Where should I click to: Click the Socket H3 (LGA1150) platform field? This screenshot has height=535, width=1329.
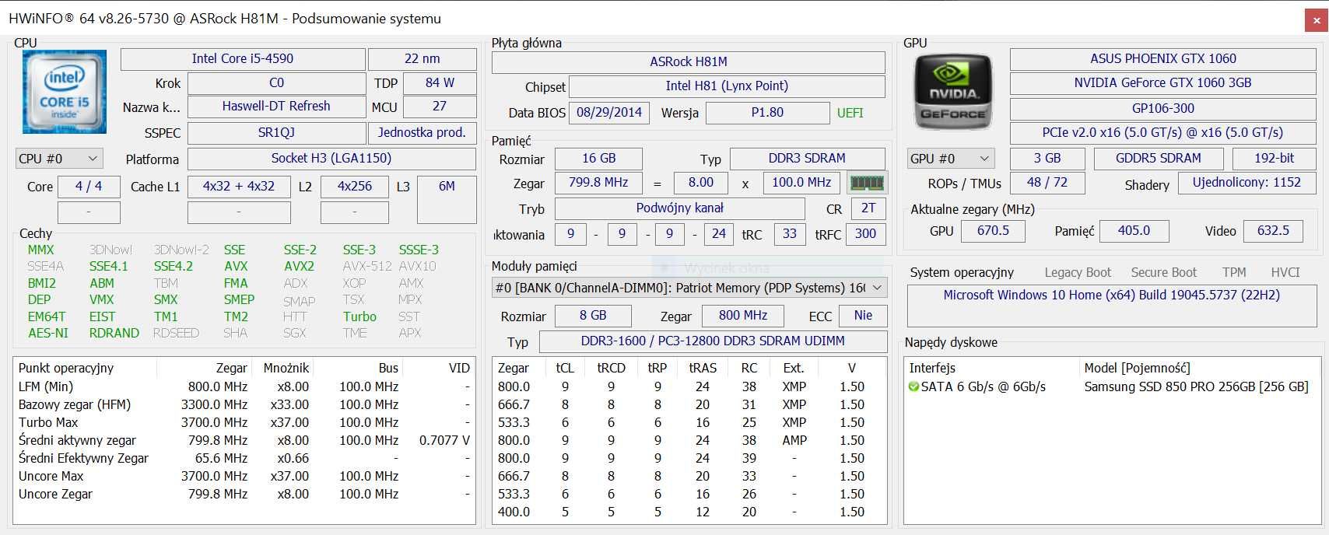[x=331, y=159]
